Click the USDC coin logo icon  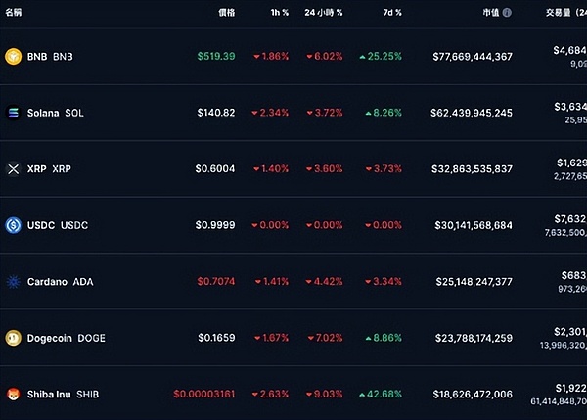[x=13, y=225]
